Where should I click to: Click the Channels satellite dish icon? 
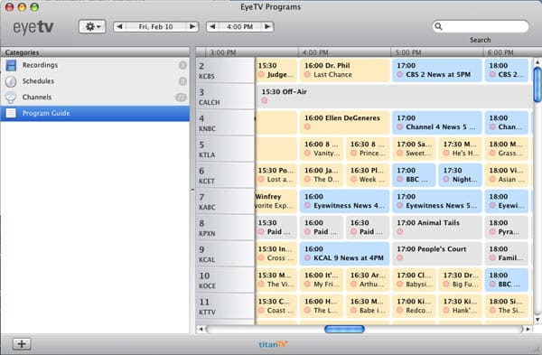pyautogui.click(x=11, y=98)
